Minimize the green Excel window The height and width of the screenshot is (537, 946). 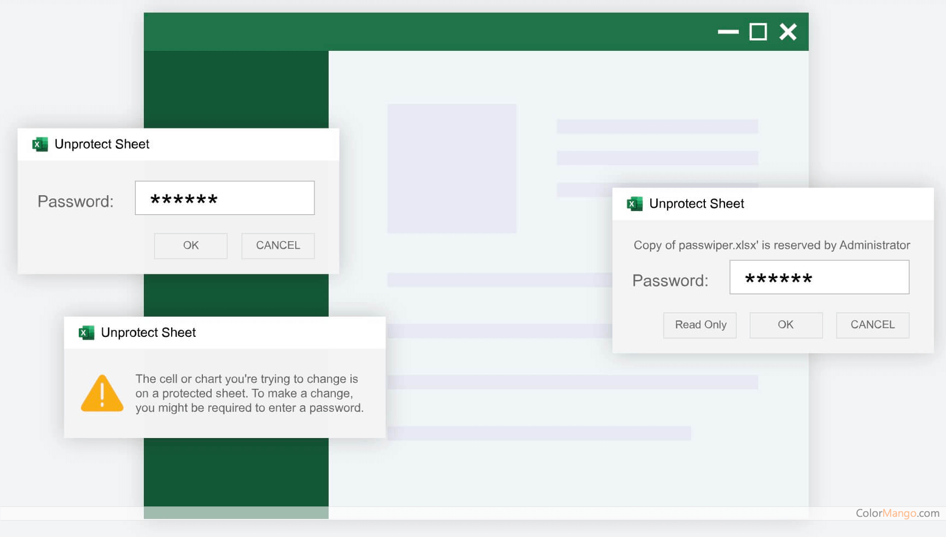tap(728, 32)
